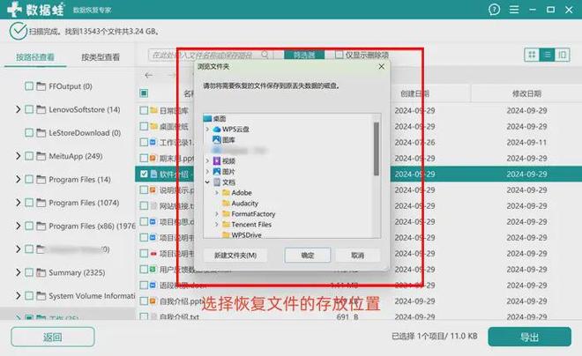Expand System Volume Information node
This screenshot has height=356, width=582.
point(18,296)
